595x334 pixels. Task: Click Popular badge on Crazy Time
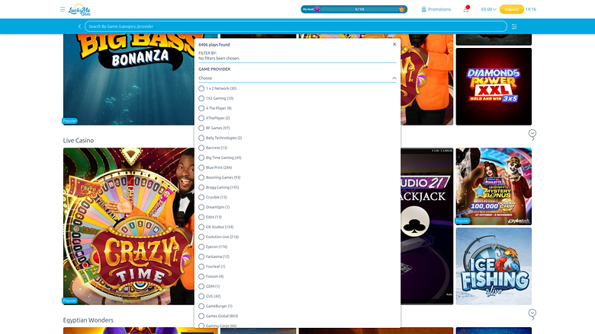[x=70, y=301]
